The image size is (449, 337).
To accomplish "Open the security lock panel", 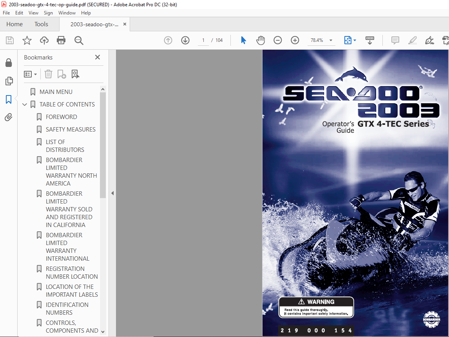I will [9, 63].
